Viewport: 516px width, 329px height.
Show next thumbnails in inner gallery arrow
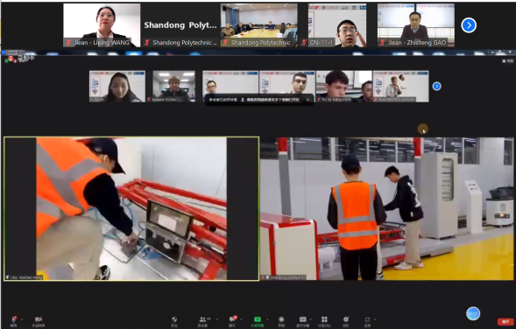(x=436, y=86)
